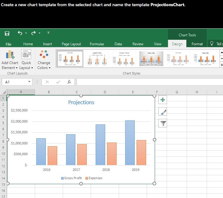Open the Page Layout tab

click(71, 44)
